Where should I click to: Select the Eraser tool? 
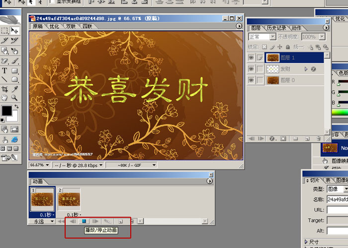[4, 61]
